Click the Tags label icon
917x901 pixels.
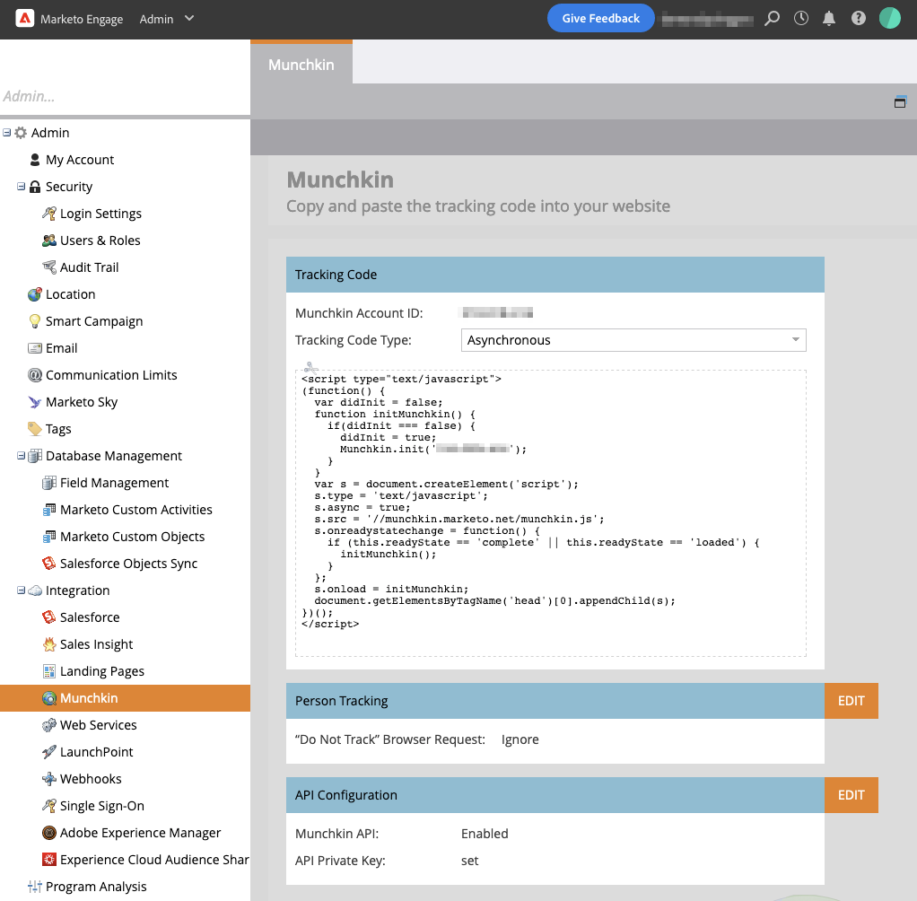point(35,429)
